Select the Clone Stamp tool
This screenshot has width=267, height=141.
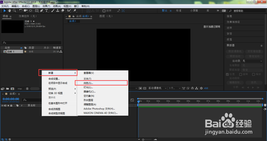point(58,11)
